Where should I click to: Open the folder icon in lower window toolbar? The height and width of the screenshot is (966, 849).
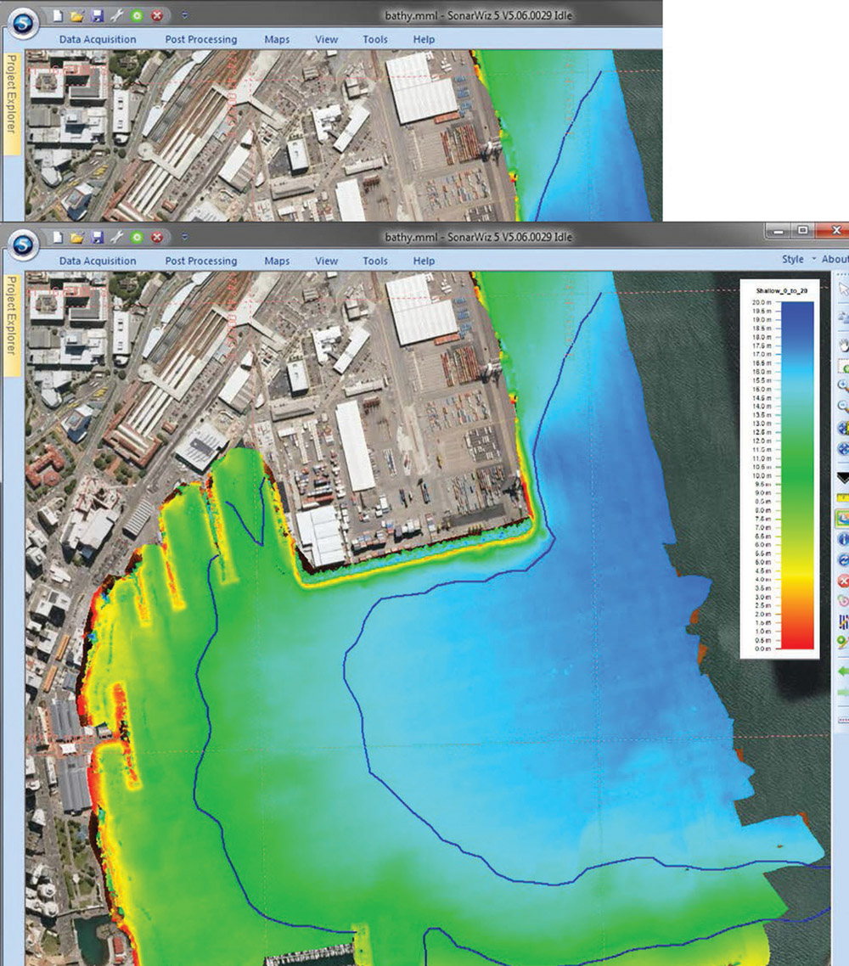pyautogui.click(x=77, y=238)
